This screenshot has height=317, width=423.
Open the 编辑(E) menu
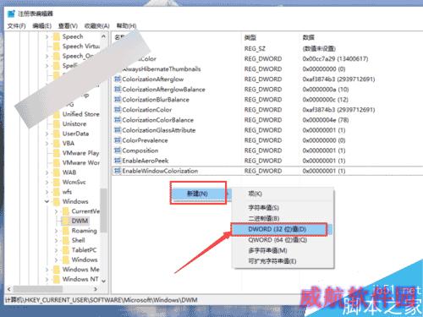coord(41,26)
